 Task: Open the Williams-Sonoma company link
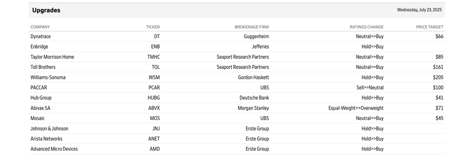48,77
